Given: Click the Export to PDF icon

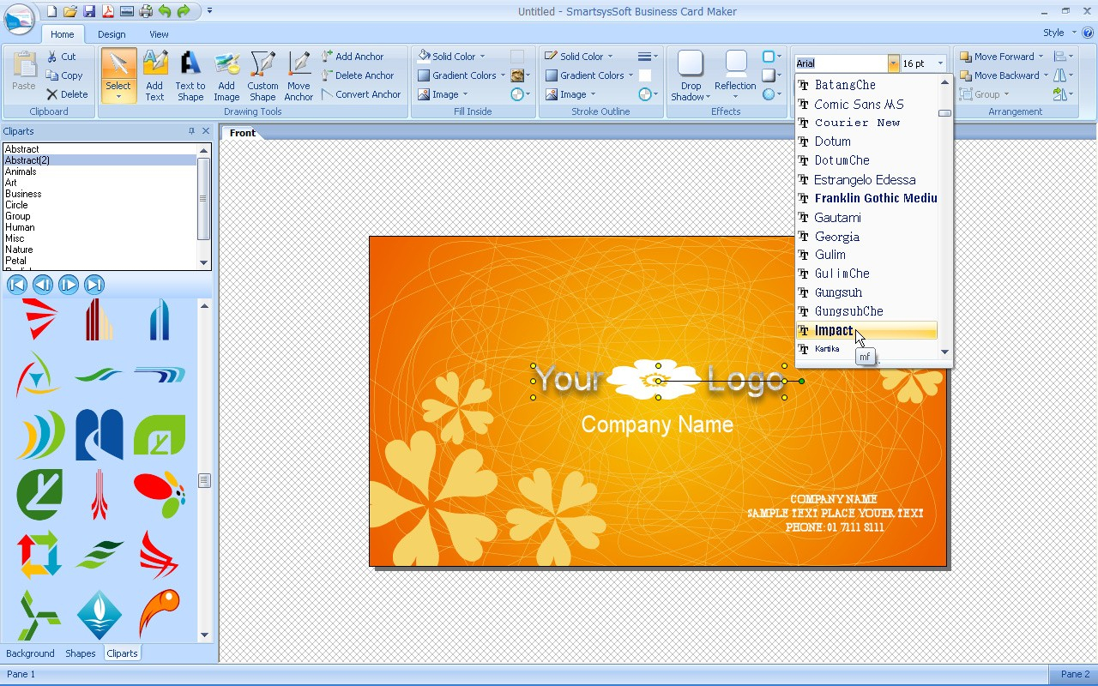Looking at the screenshot, I should (108, 11).
